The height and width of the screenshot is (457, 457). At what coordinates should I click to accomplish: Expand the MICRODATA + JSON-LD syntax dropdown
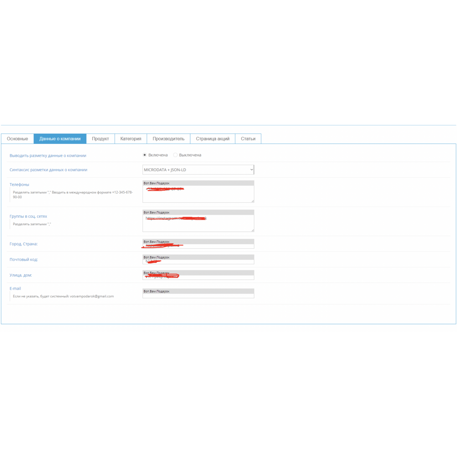(x=198, y=170)
